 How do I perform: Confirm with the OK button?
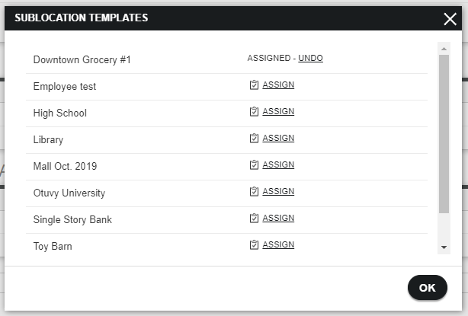(428, 288)
